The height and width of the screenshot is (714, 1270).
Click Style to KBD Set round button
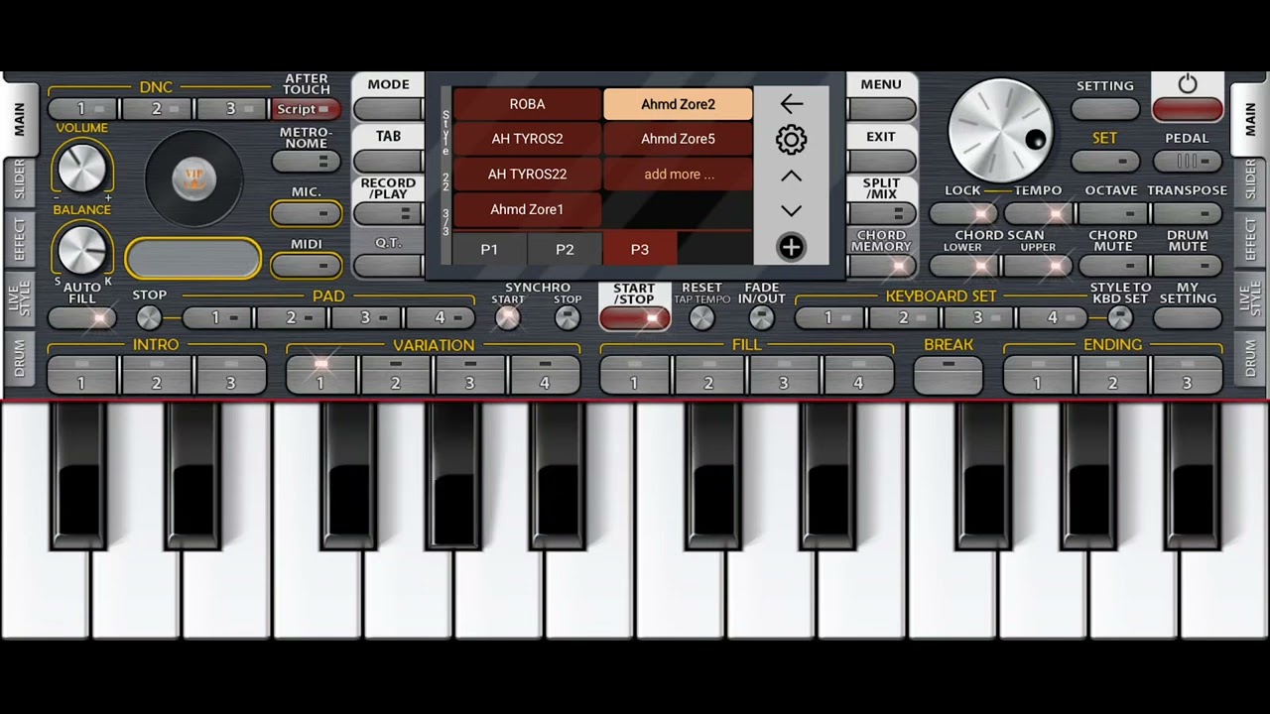(1120, 318)
